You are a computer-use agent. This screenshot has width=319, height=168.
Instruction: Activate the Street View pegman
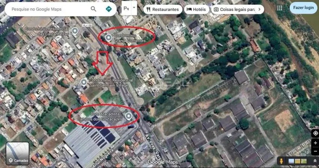[281, 161]
